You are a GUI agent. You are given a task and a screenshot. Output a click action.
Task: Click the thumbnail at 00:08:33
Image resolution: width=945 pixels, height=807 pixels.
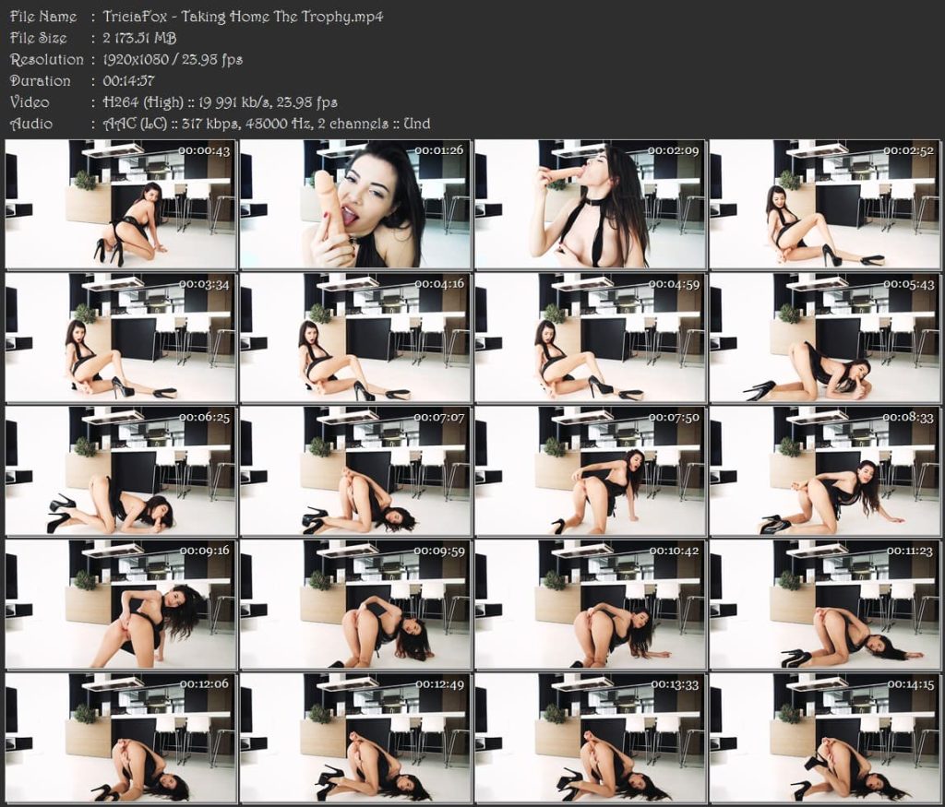pyautogui.click(x=824, y=471)
